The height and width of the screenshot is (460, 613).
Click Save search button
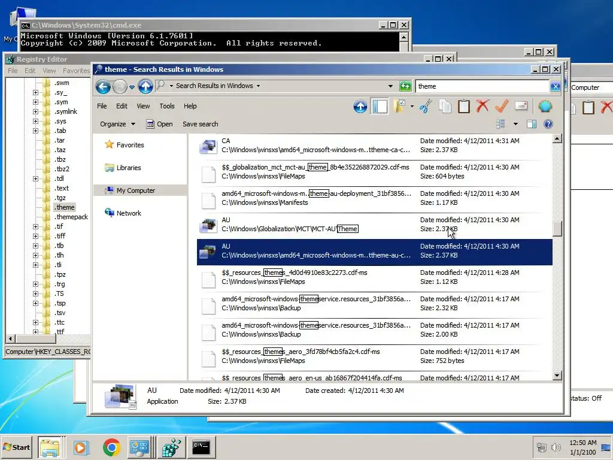click(x=200, y=124)
